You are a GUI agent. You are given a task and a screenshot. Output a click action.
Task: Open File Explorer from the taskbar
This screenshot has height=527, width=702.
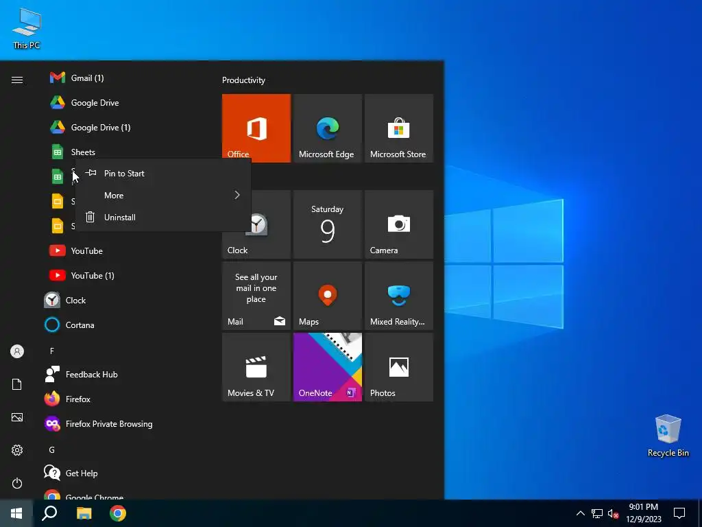point(84,513)
